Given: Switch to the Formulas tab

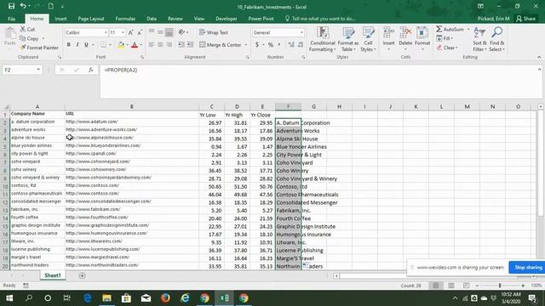Looking at the screenshot, I should 125,19.
